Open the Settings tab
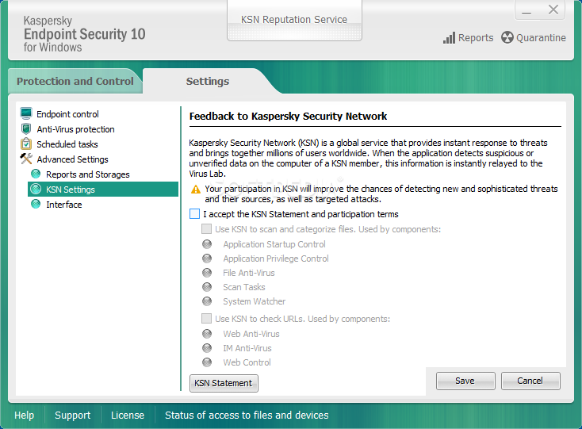The height and width of the screenshot is (429, 582). [x=208, y=81]
